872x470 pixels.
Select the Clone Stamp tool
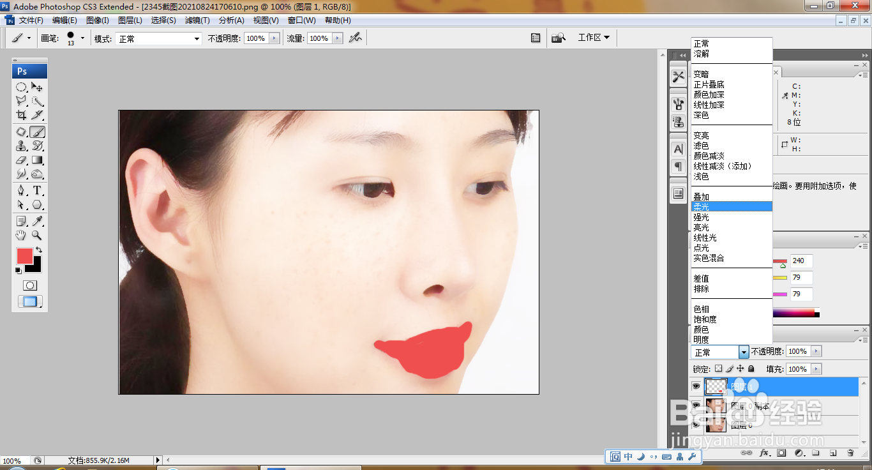point(21,146)
